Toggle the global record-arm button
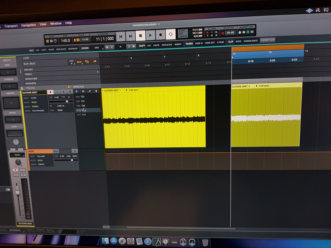331x248 pixels. pos(207,32)
